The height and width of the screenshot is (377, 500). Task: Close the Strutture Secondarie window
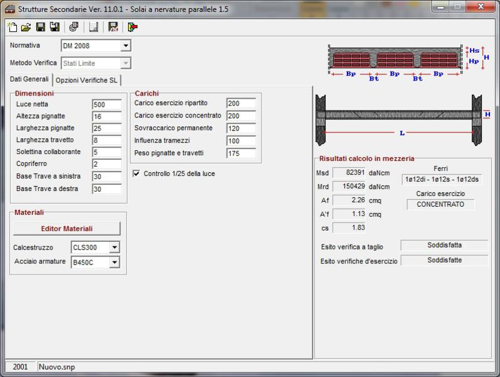tap(481, 7)
